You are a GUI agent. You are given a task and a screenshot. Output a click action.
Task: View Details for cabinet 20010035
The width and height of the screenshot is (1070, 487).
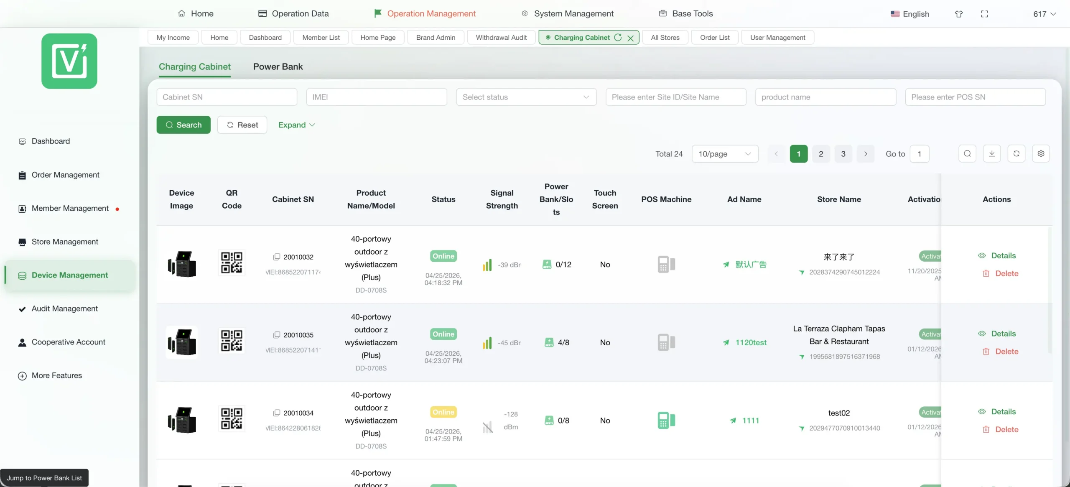pos(996,334)
